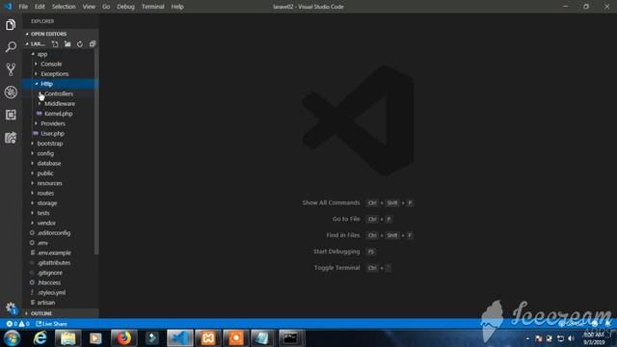Open the Debug view icon

[11, 93]
